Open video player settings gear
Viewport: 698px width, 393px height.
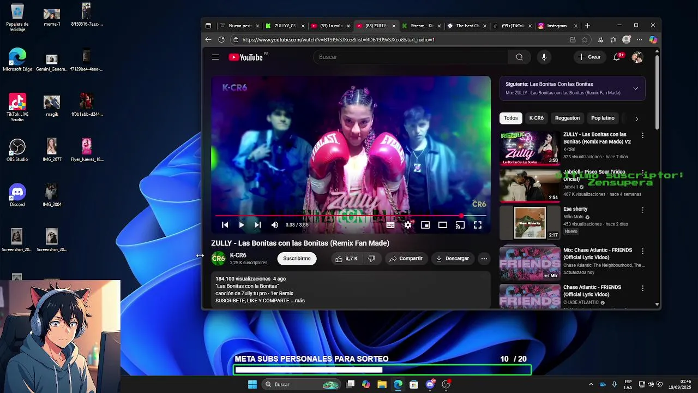pyautogui.click(x=408, y=225)
